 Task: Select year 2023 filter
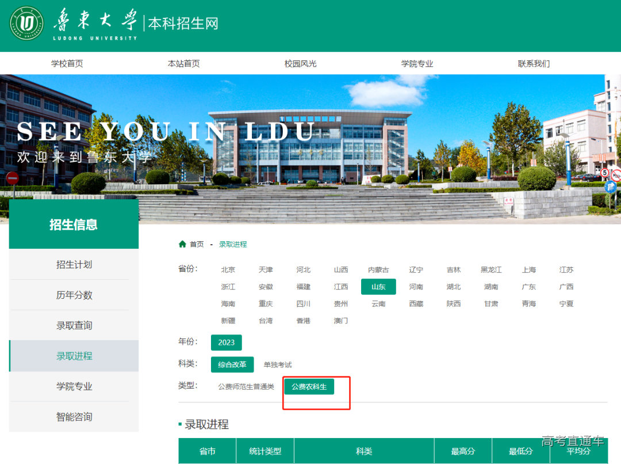(227, 343)
